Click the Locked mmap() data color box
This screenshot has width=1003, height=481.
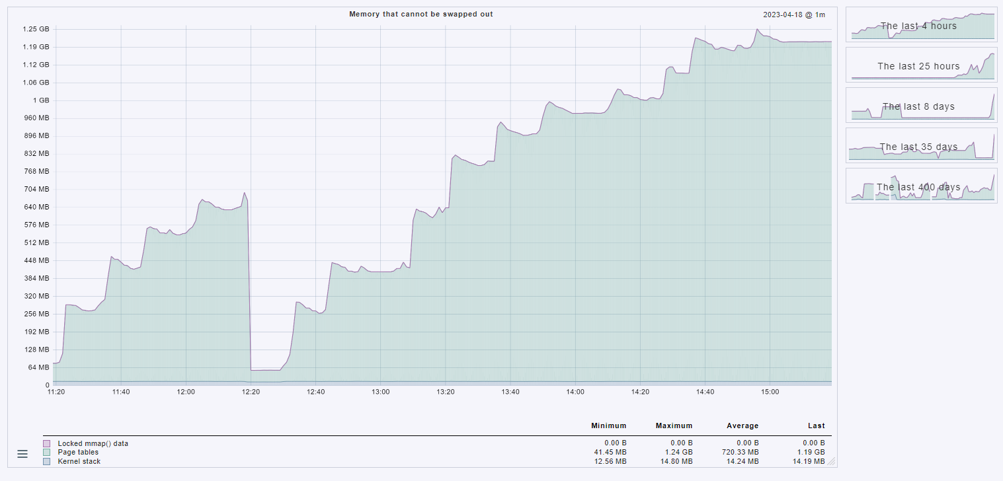click(x=46, y=444)
